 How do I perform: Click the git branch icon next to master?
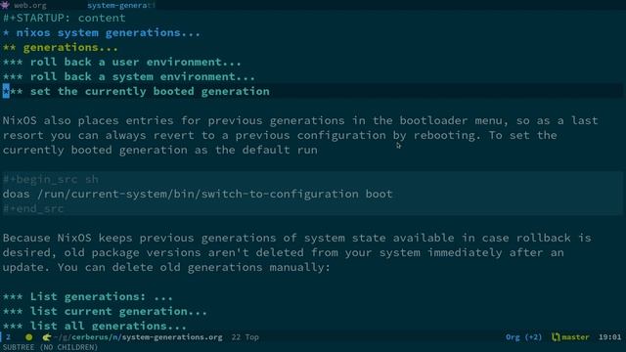[x=556, y=337]
